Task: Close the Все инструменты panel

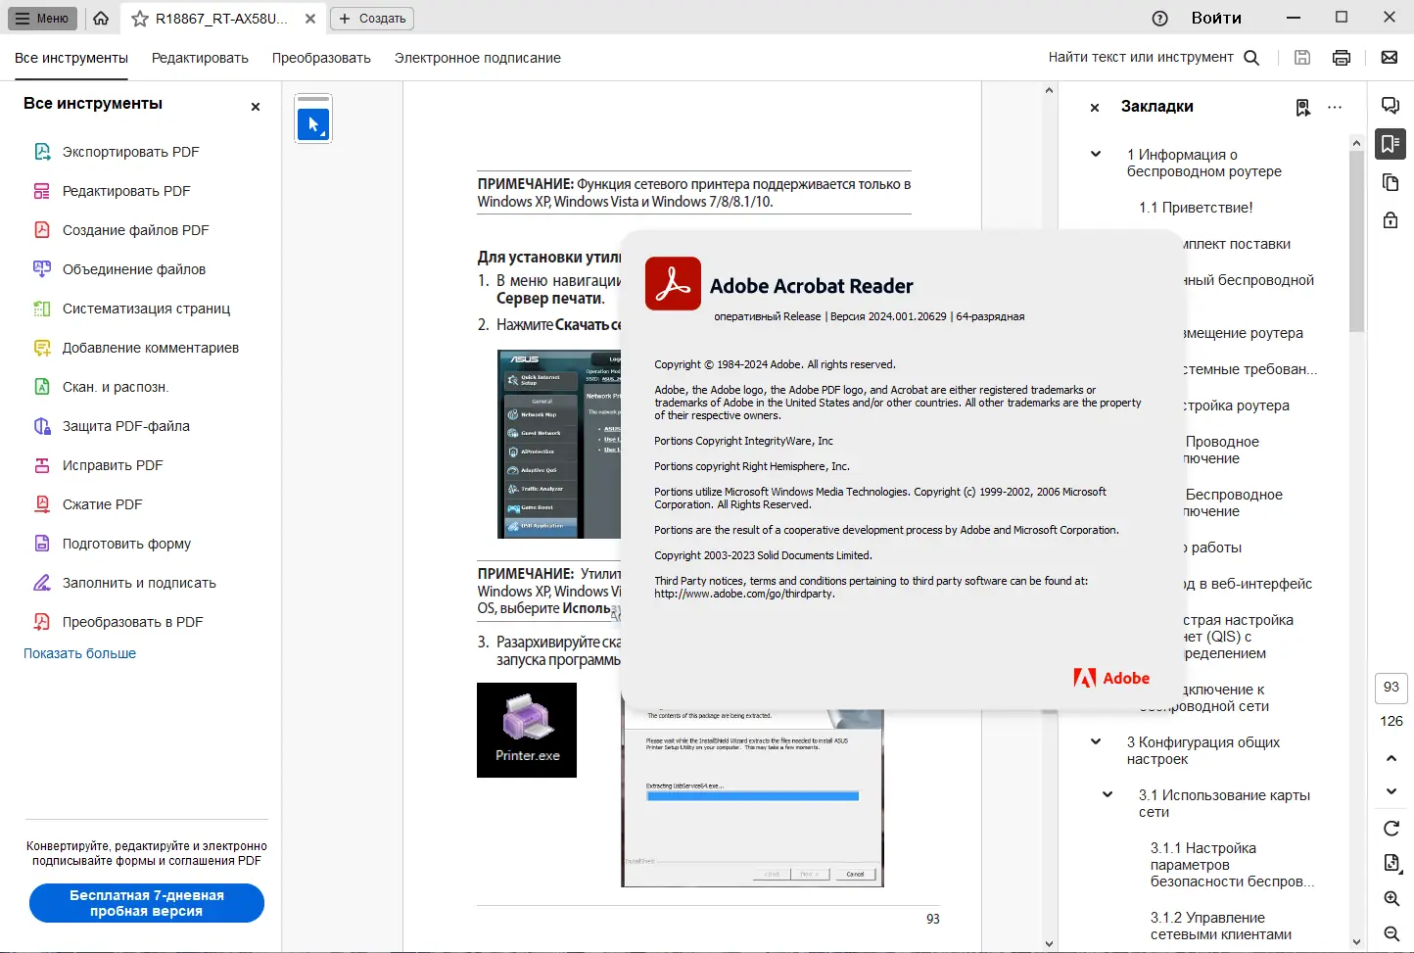Action: click(256, 107)
